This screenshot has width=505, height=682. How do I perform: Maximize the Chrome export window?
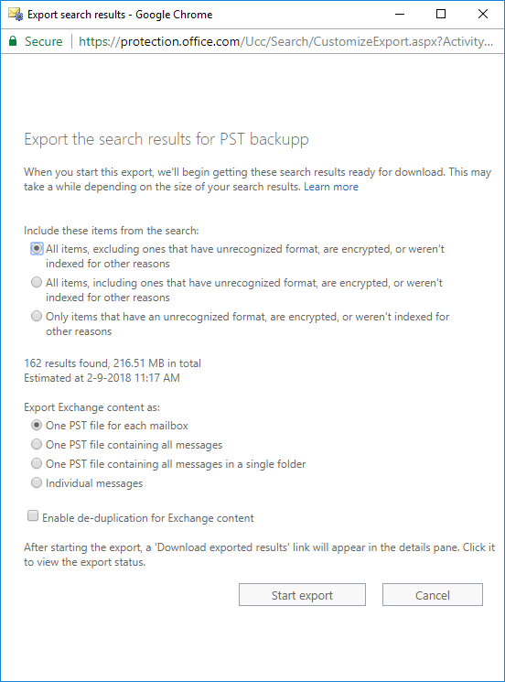click(441, 14)
